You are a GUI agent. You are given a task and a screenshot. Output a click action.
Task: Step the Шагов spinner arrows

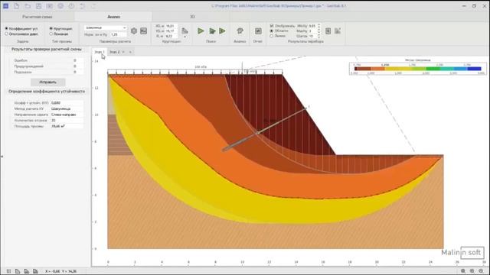pos(318,36)
